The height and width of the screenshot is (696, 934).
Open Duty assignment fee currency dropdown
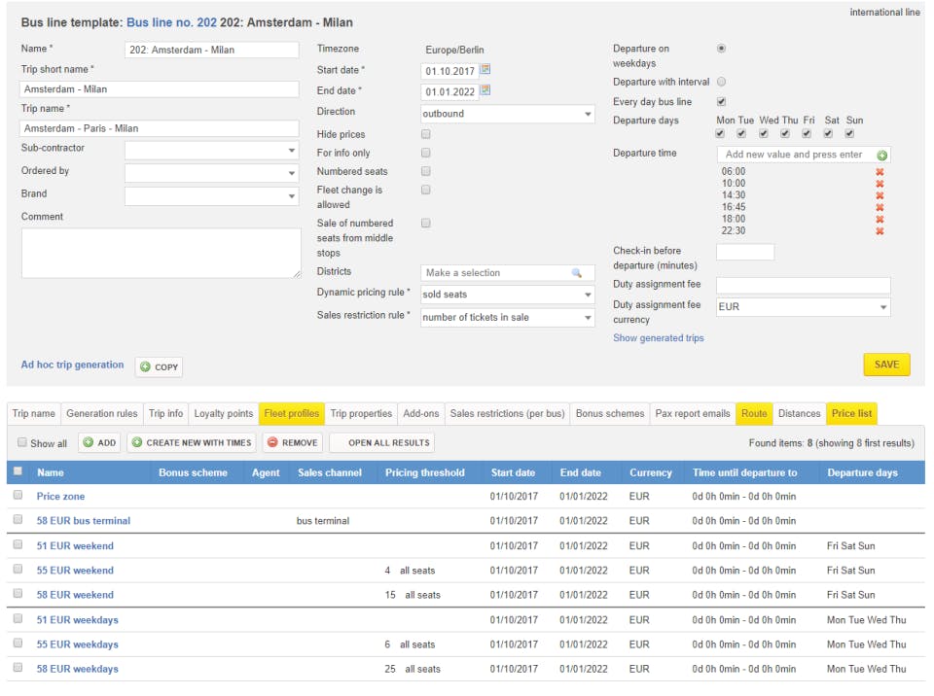pos(803,307)
